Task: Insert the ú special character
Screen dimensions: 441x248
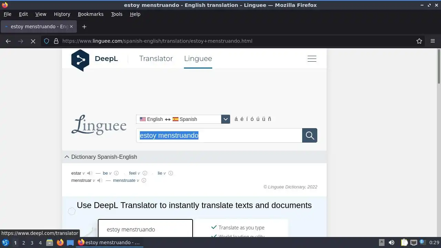Action: [x=258, y=119]
